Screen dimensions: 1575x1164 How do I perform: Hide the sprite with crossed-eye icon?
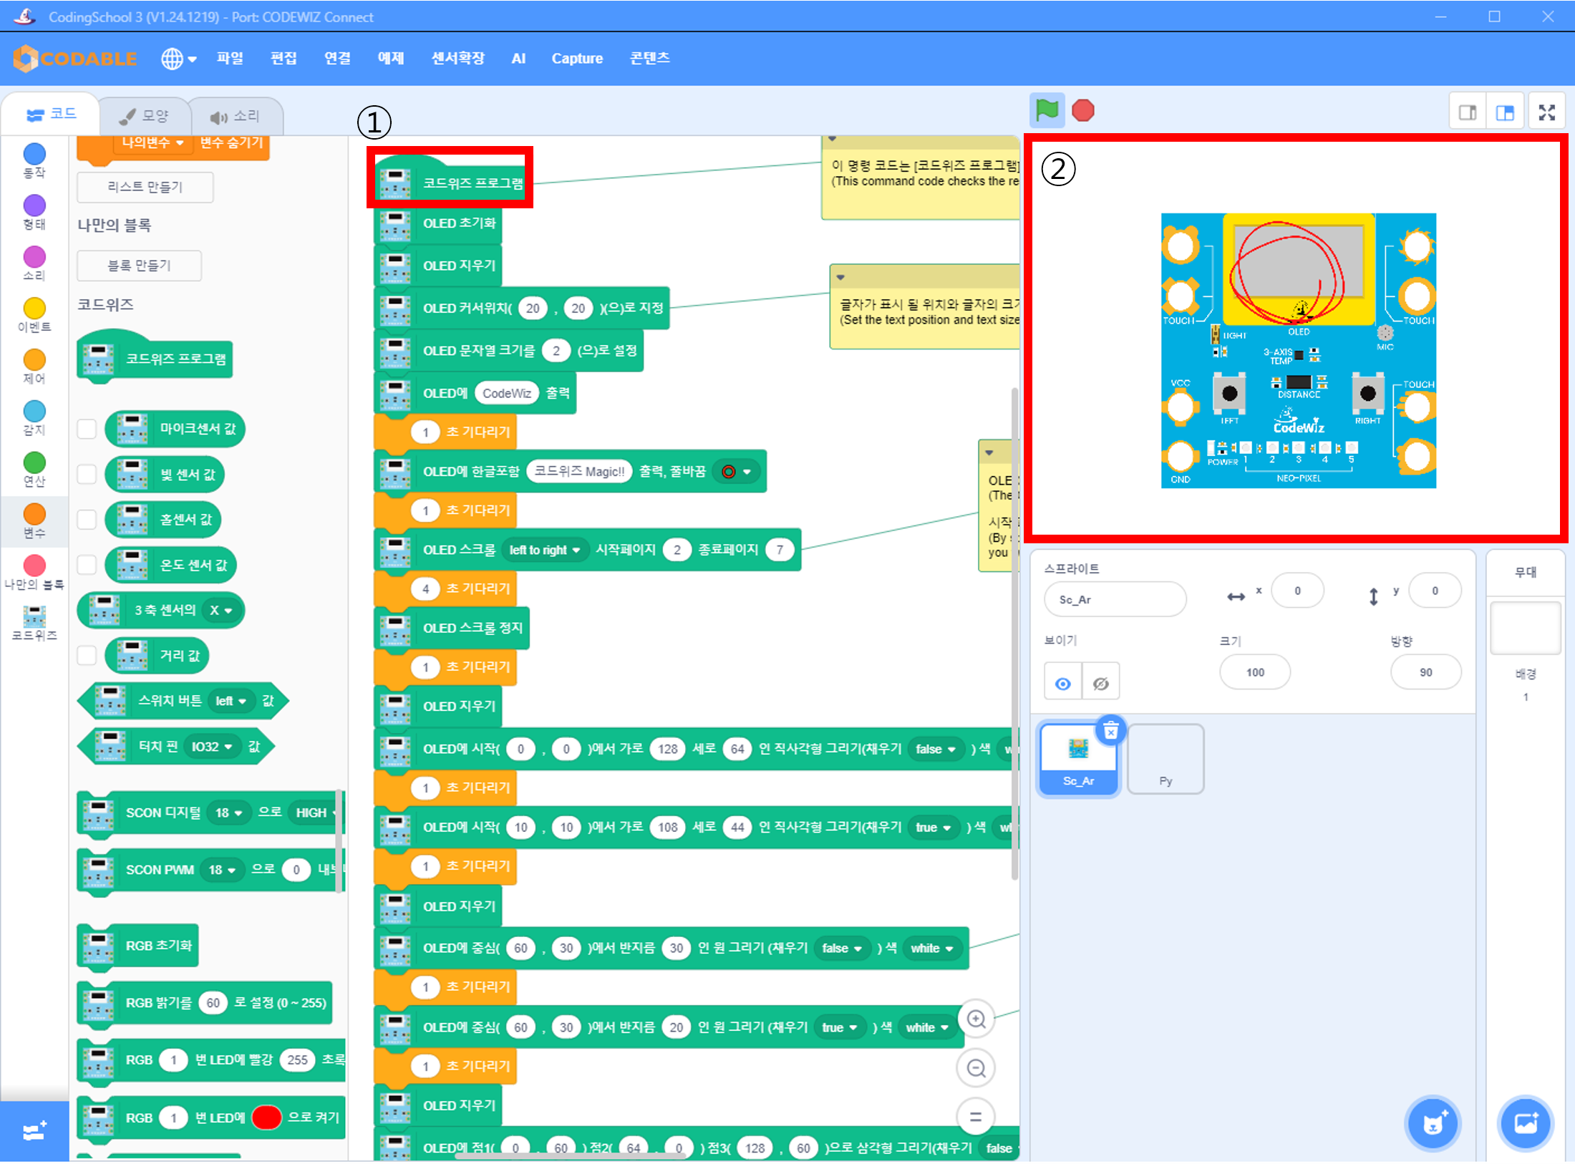[1101, 684]
